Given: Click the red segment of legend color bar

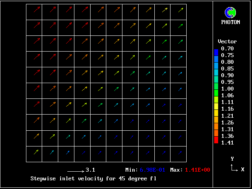Looking at the screenshot, I should coord(216,140).
